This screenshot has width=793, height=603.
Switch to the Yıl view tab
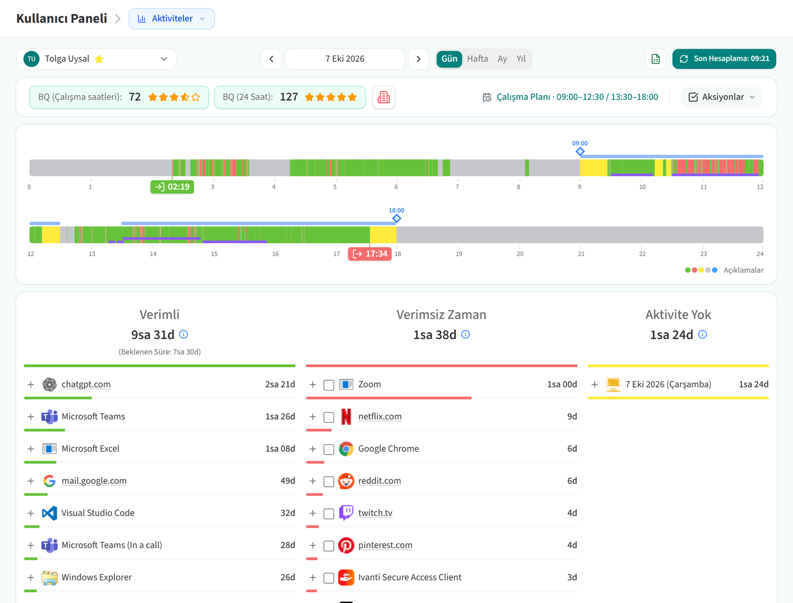click(x=521, y=59)
